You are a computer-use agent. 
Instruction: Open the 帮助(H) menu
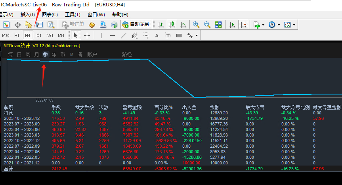(120, 15)
